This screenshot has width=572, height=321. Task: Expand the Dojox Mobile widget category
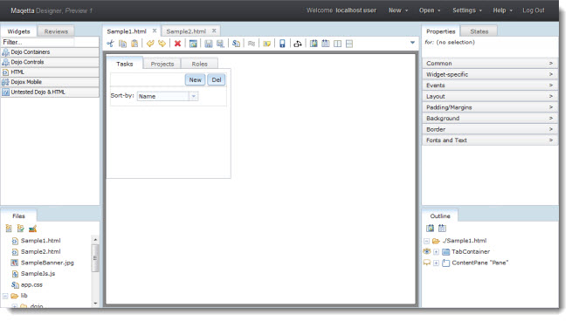[50, 82]
